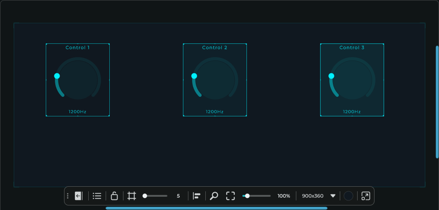Click Control 2's 1200Hz value

tap(215, 112)
